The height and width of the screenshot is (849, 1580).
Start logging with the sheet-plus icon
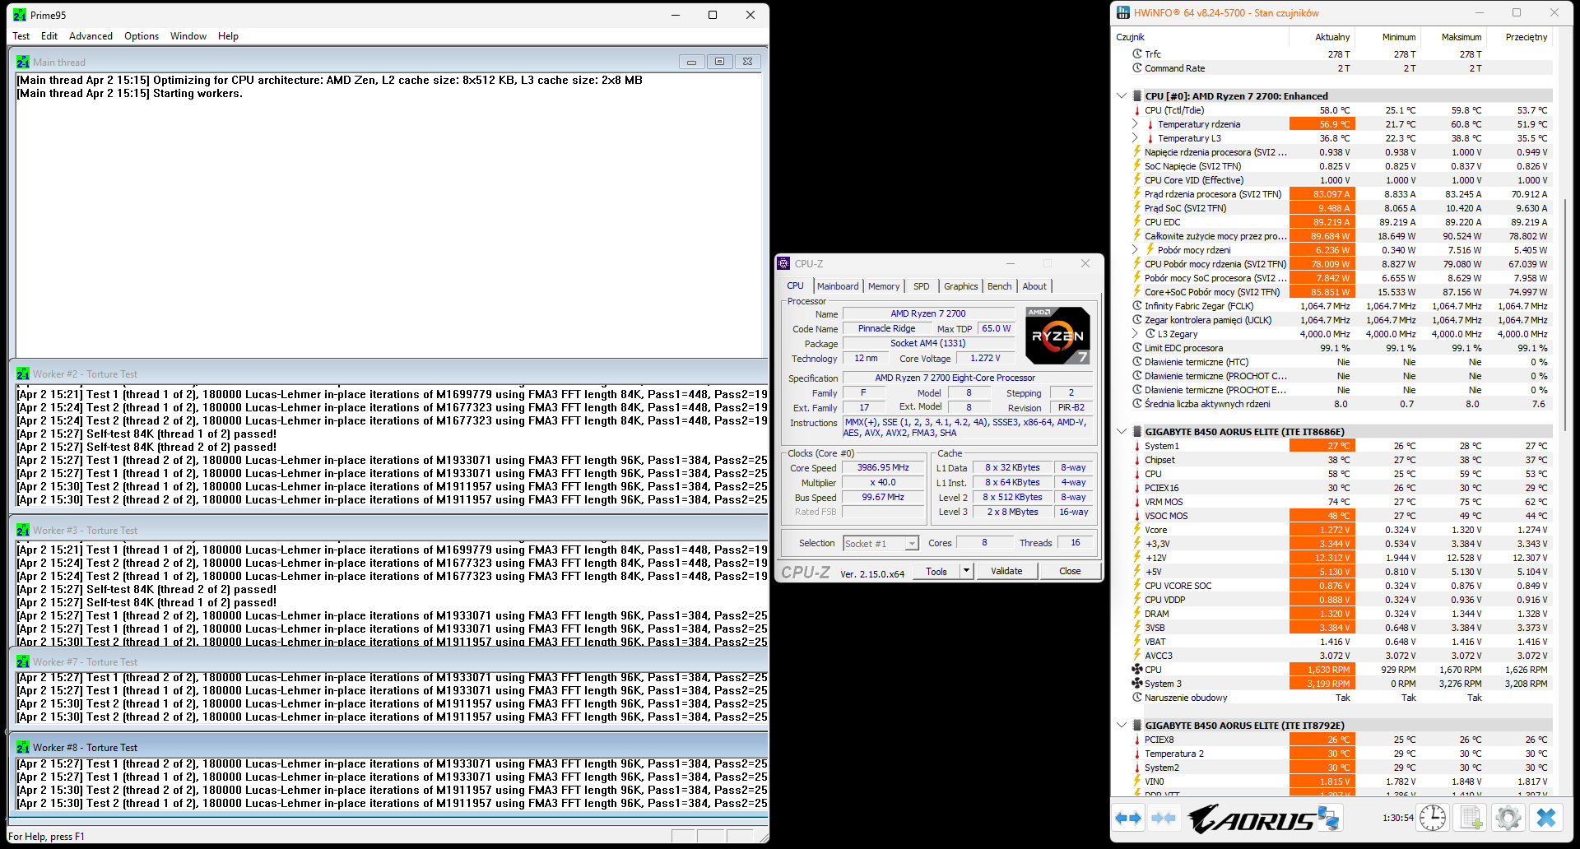pos(1471,819)
